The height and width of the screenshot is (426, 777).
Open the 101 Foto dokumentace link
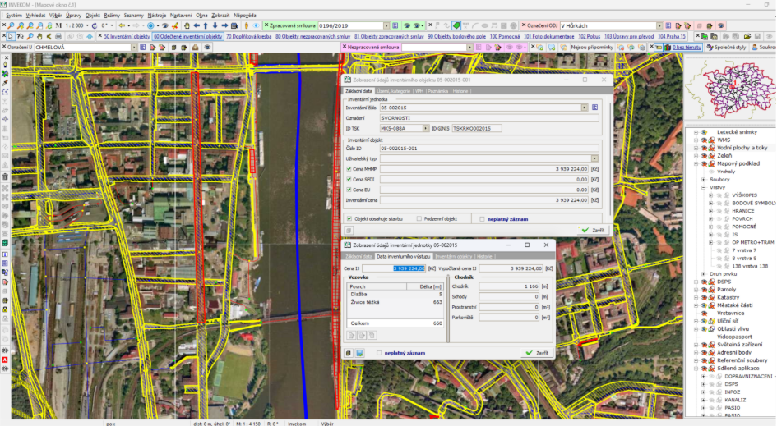click(548, 36)
